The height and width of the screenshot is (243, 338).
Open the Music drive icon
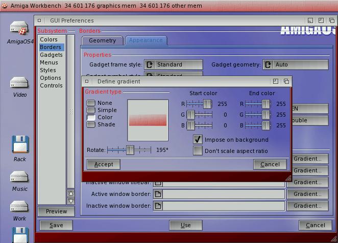[x=19, y=176]
